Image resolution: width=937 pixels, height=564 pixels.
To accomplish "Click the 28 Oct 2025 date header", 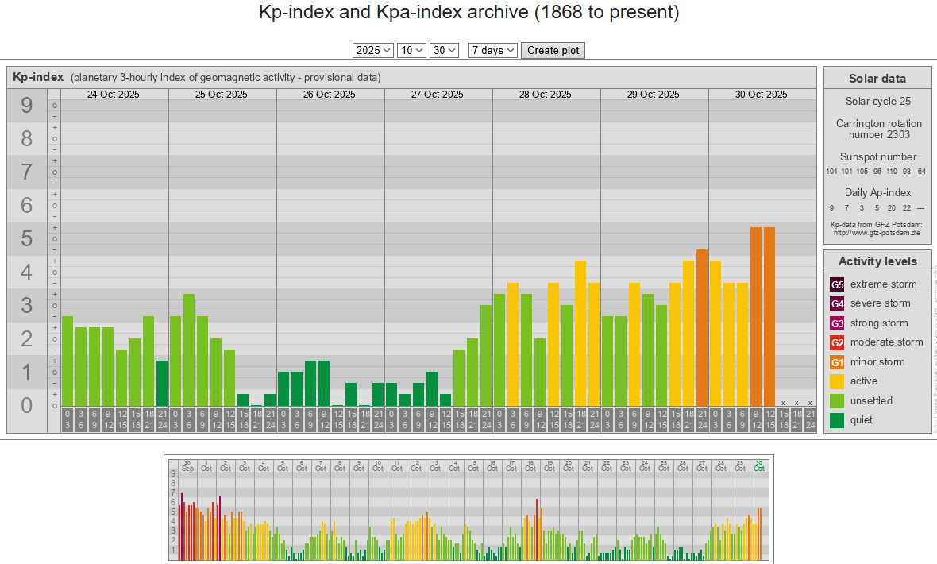I will (546, 95).
